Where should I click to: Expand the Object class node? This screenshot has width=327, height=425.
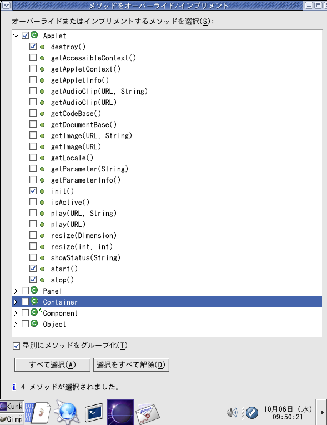16,324
